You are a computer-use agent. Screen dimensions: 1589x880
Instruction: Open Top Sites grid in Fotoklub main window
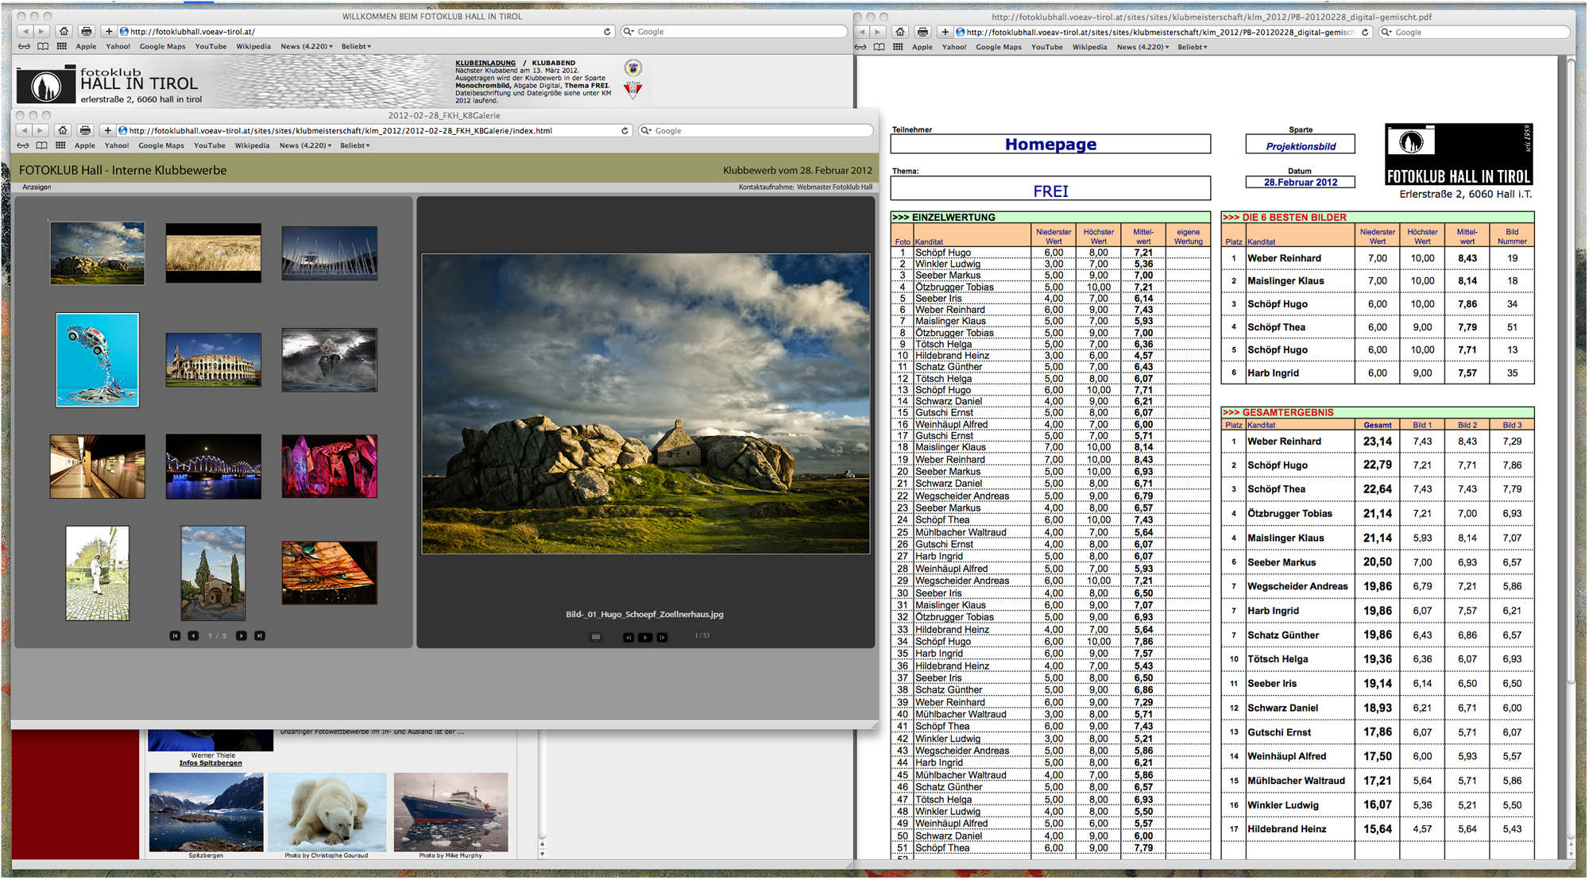click(62, 46)
